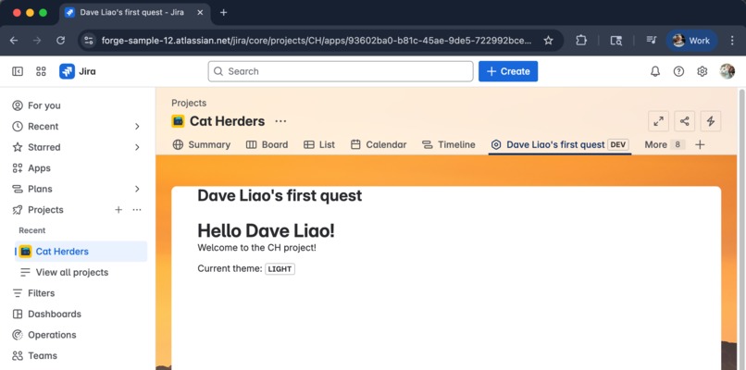Open Jira settings gear
The width and height of the screenshot is (746, 370).
[702, 71]
